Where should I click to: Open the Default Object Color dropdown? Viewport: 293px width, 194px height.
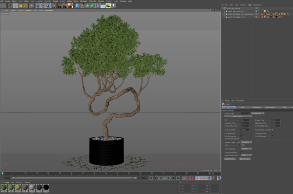pos(246,142)
